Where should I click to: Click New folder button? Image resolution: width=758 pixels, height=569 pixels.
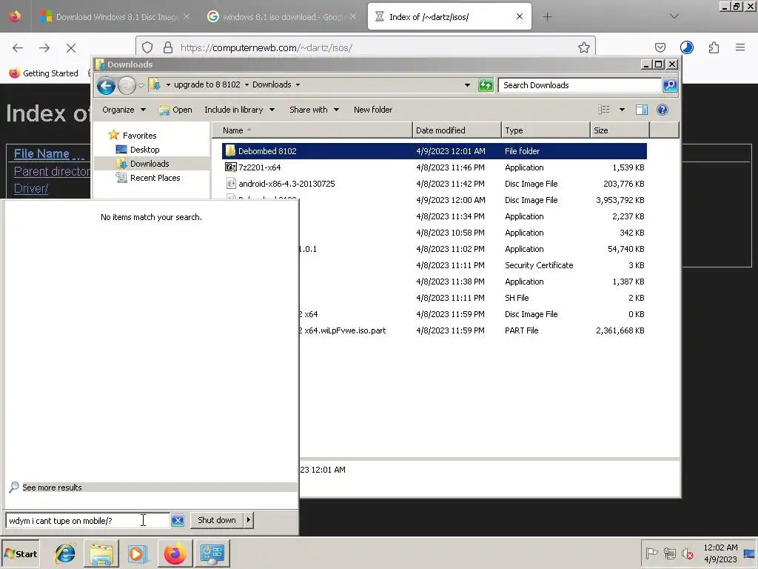373,110
